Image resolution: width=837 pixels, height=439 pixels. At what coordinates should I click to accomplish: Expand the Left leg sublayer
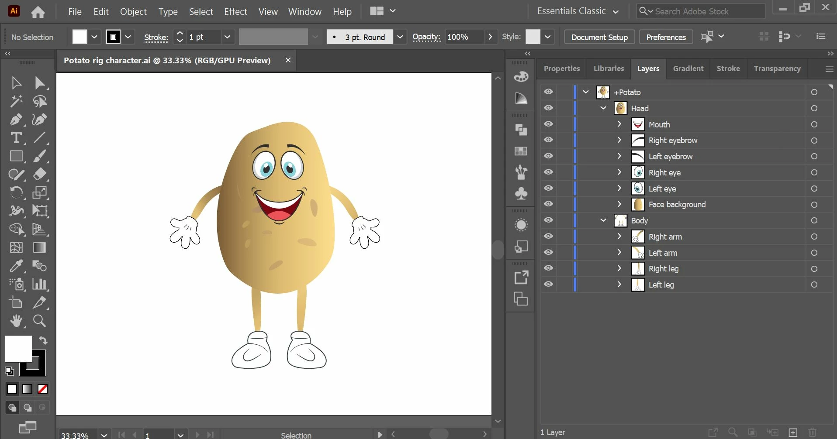tap(619, 285)
